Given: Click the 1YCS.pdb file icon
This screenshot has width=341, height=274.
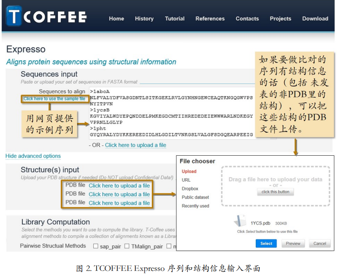Looking at the screenshot, I should pyautogui.click(x=240, y=221).
